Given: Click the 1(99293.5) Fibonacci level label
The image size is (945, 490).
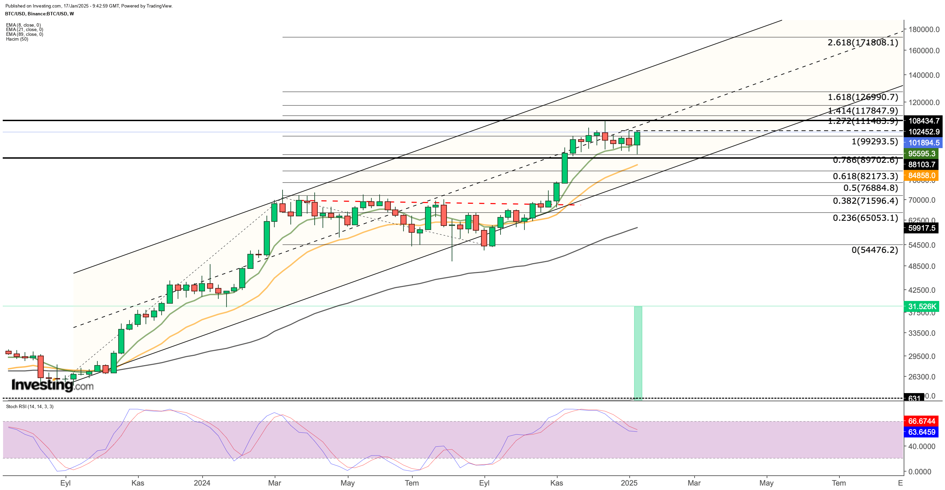Looking at the screenshot, I should [x=875, y=142].
